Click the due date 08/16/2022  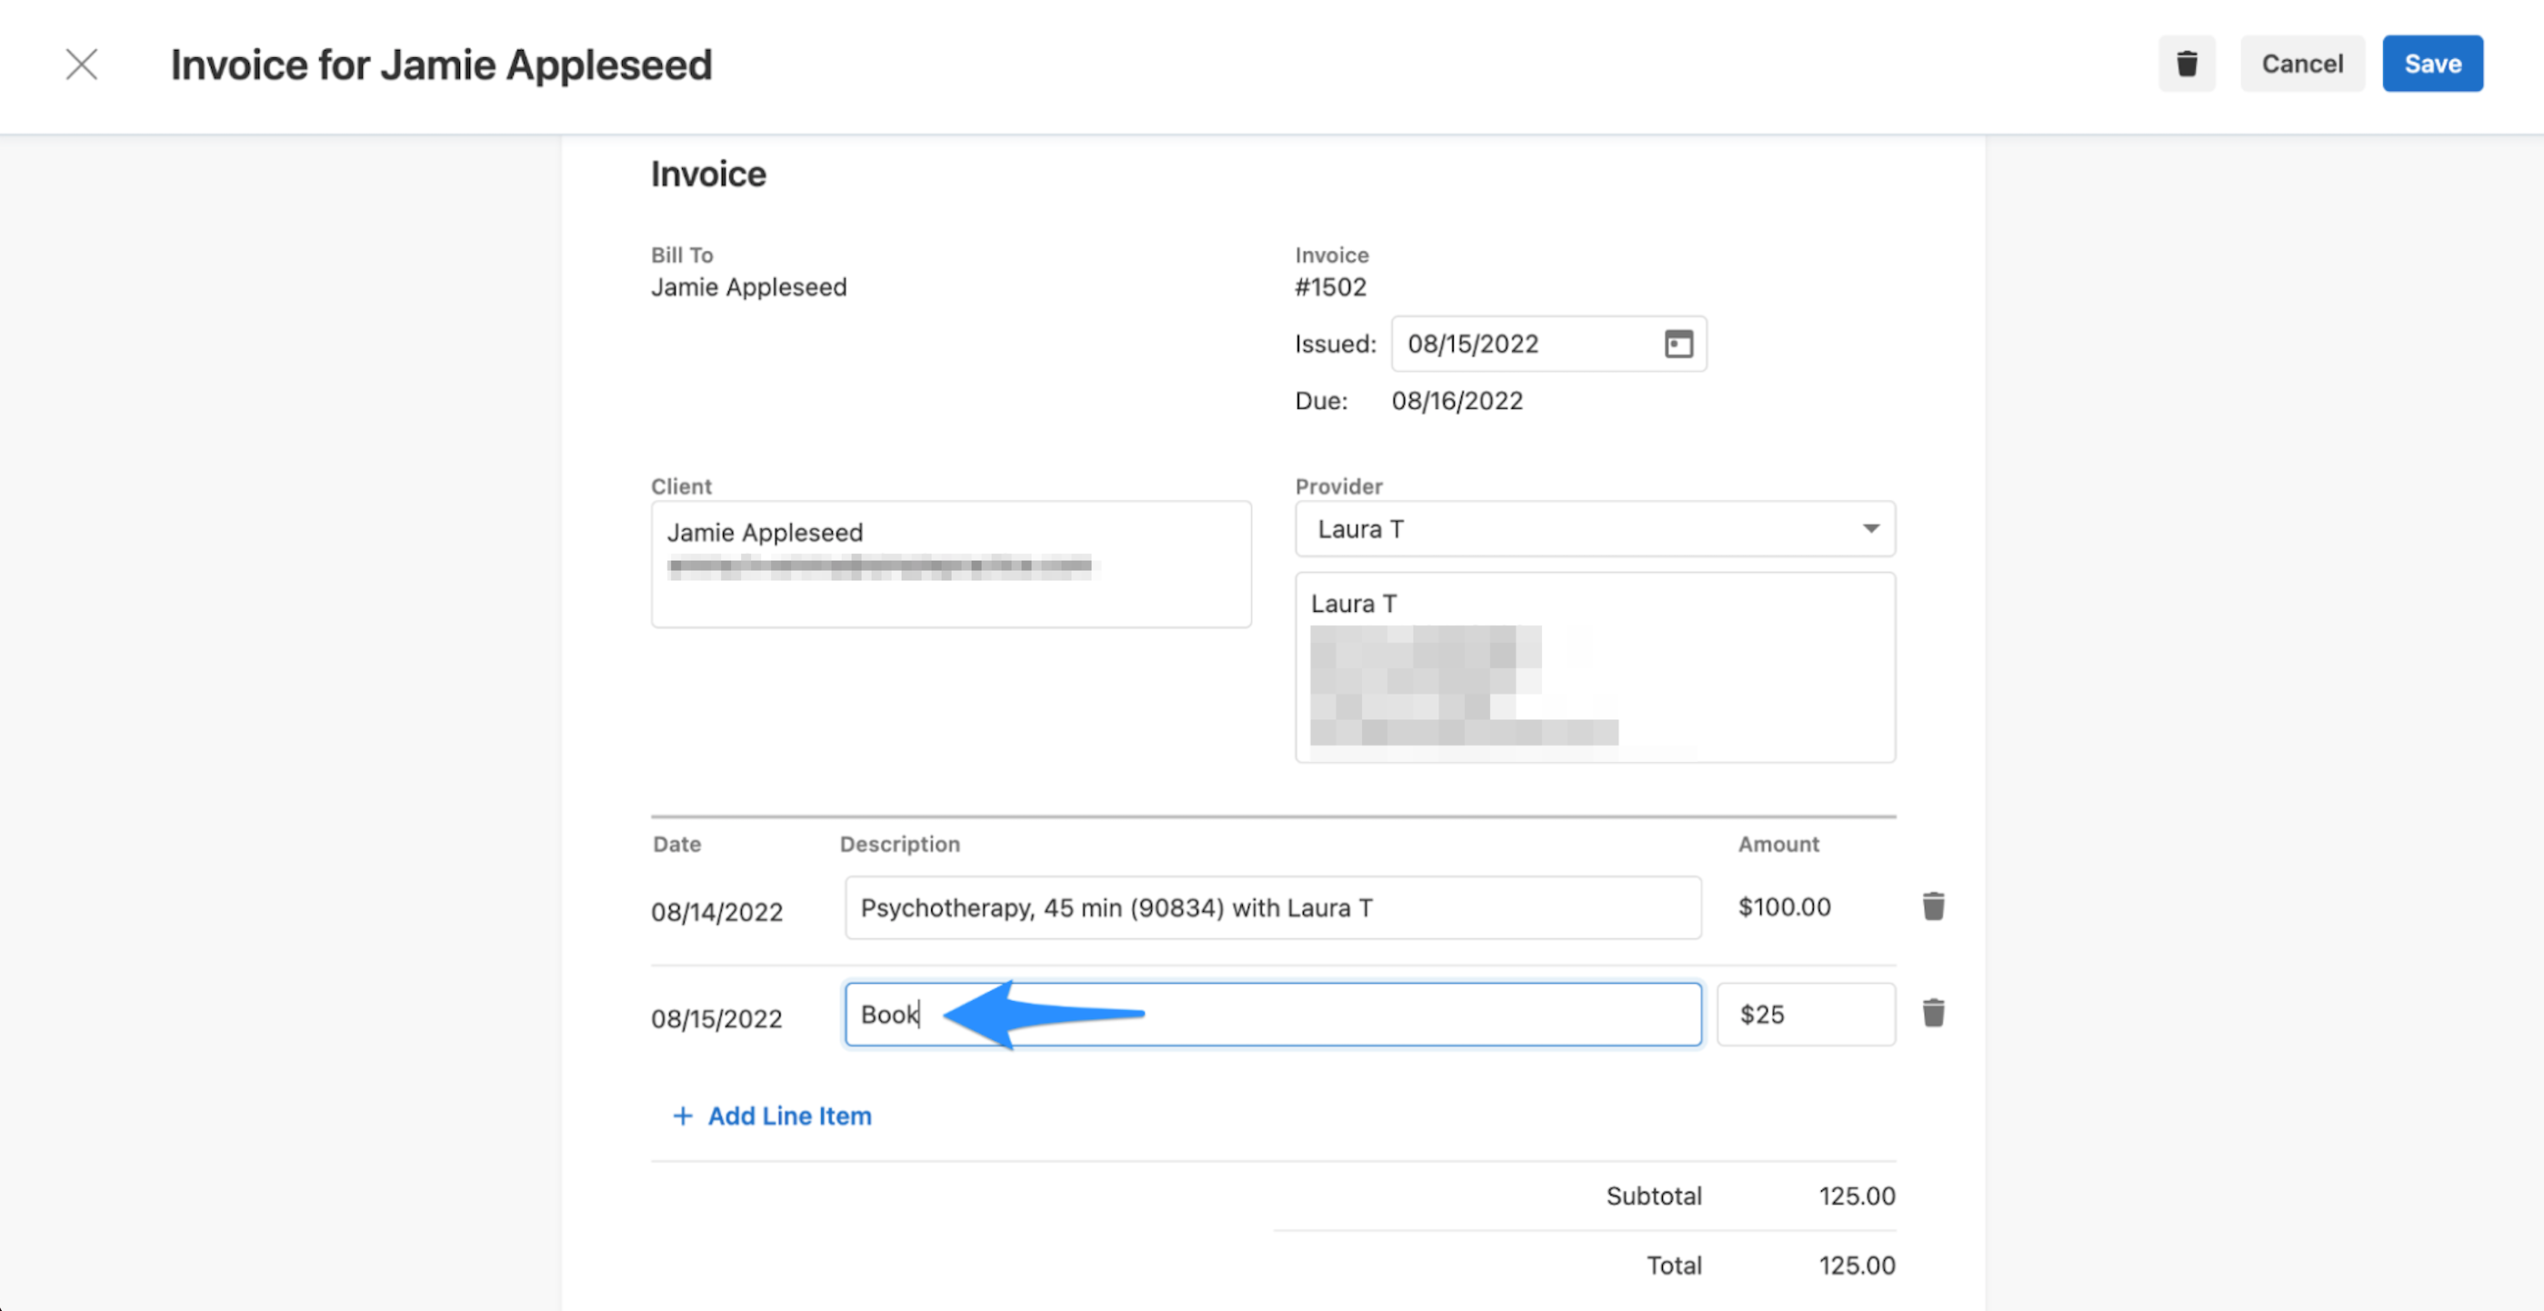coord(1457,400)
